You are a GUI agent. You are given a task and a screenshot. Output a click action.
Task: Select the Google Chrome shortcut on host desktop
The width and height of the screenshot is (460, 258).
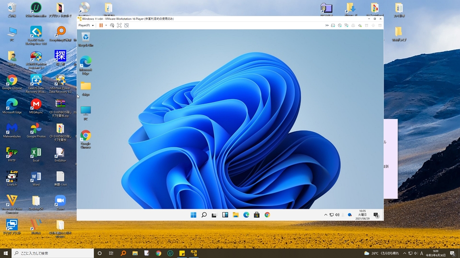[12, 82]
